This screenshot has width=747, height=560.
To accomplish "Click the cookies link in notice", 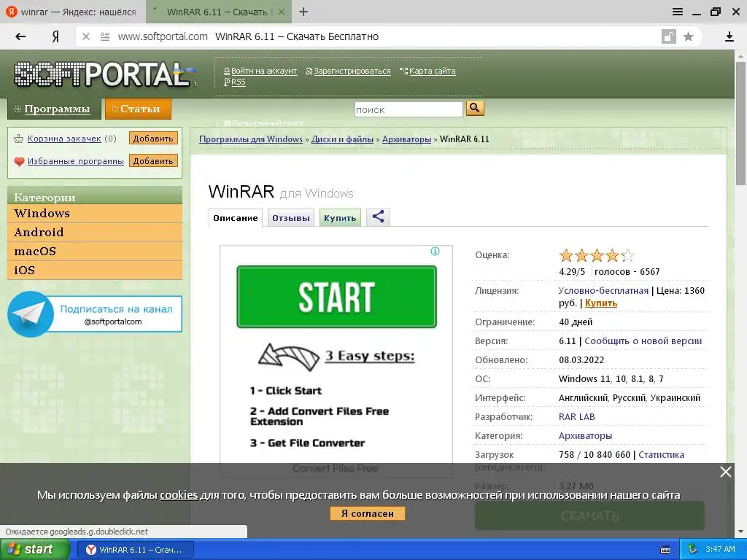I will pyautogui.click(x=179, y=495).
